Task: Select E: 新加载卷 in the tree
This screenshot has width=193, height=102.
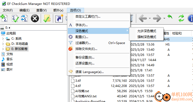Action: click(x=19, y=49)
